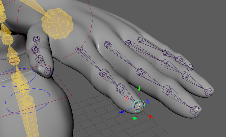Select the ring finger tip joint
This screenshot has height=137, width=226.
click(x=209, y=92)
